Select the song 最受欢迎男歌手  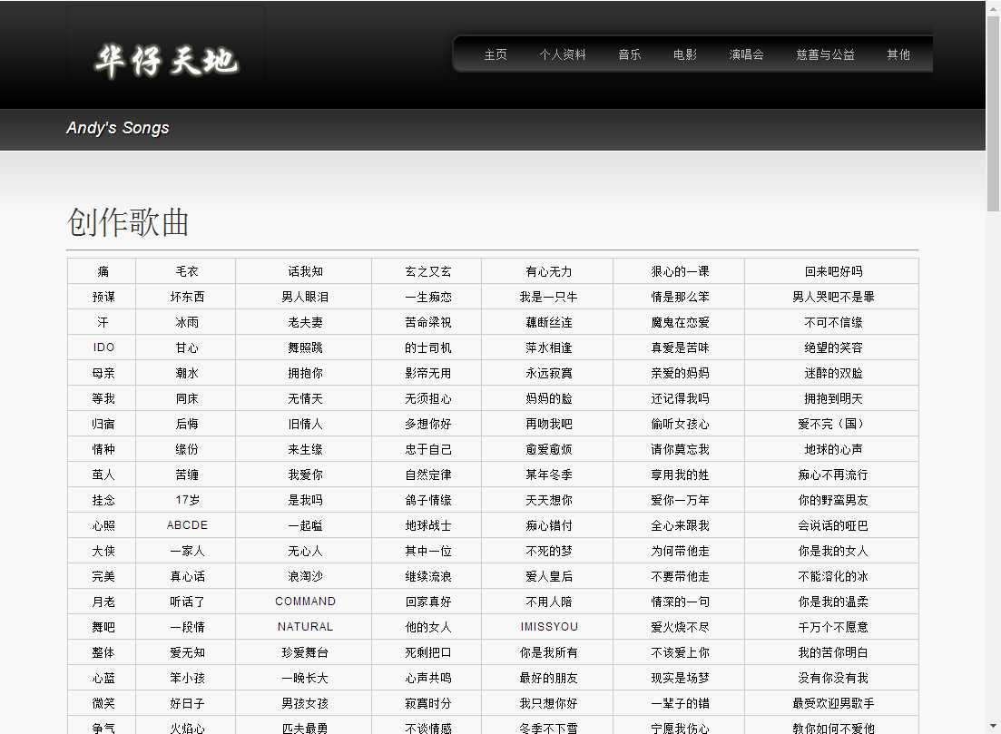pyautogui.click(x=833, y=703)
